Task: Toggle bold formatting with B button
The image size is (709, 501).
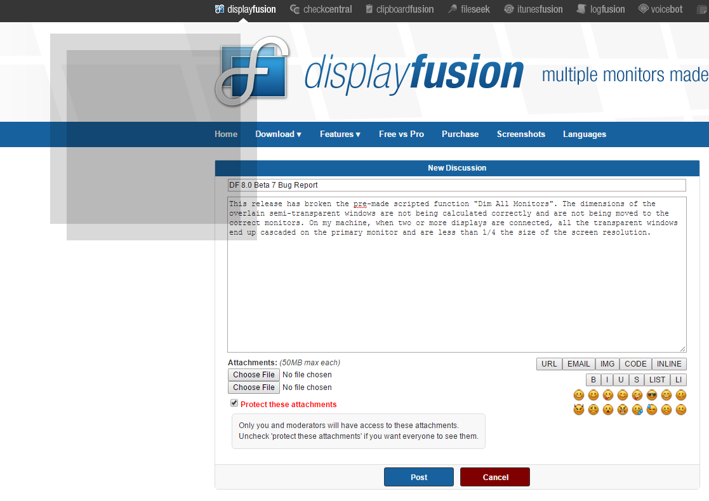Action: (593, 380)
